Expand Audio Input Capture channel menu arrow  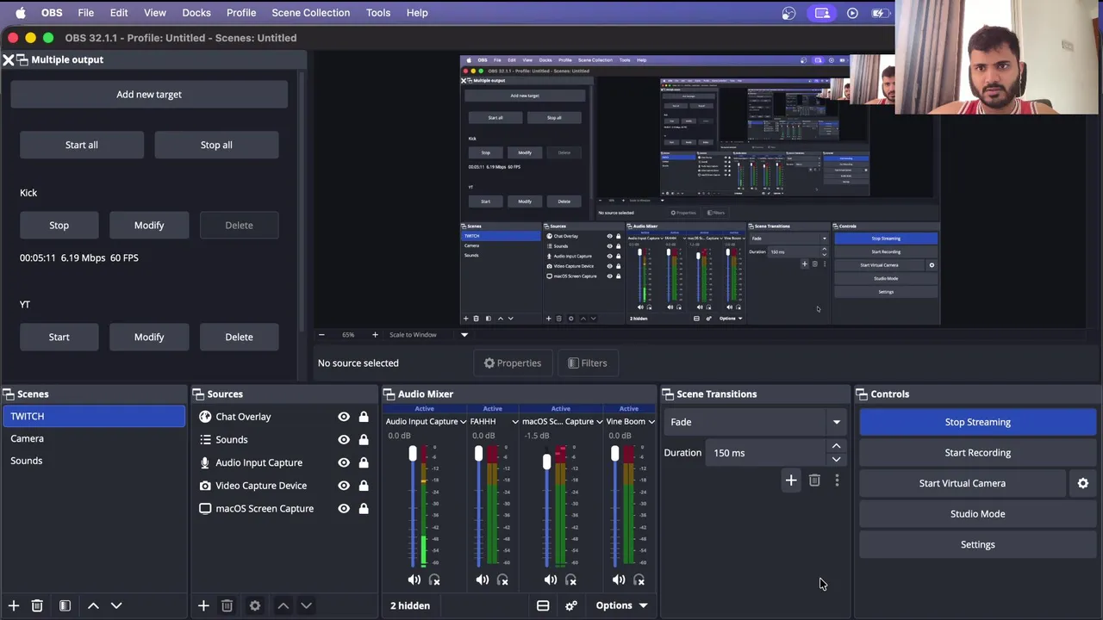[463, 422]
